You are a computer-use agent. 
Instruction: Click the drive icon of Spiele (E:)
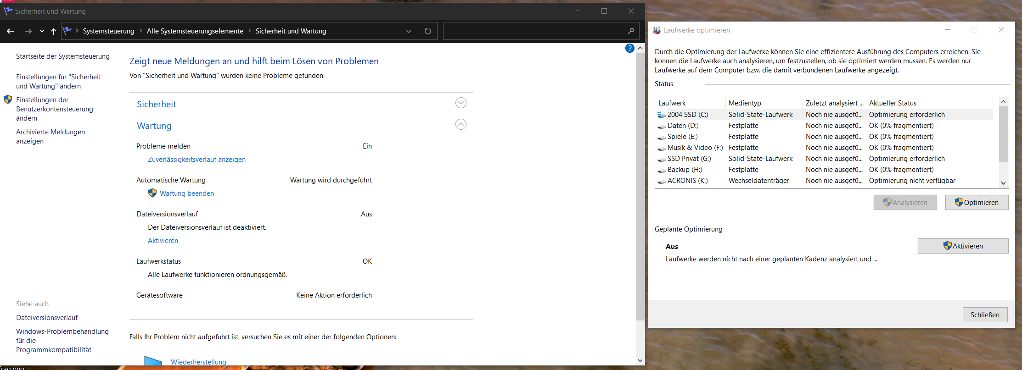coord(662,137)
